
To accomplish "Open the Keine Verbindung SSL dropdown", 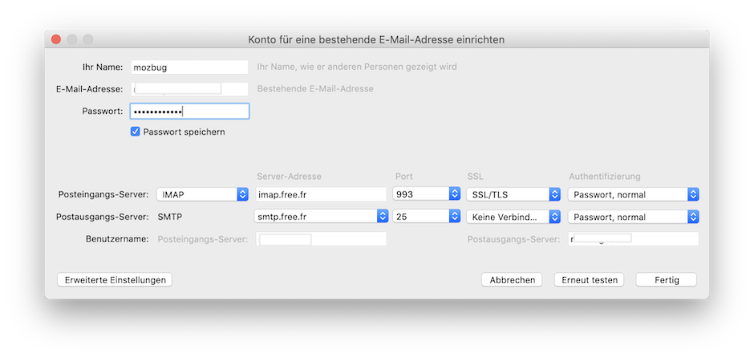I will tap(513, 217).
